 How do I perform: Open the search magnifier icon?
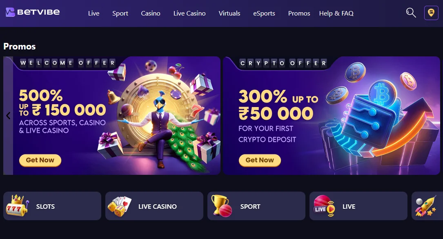(411, 13)
